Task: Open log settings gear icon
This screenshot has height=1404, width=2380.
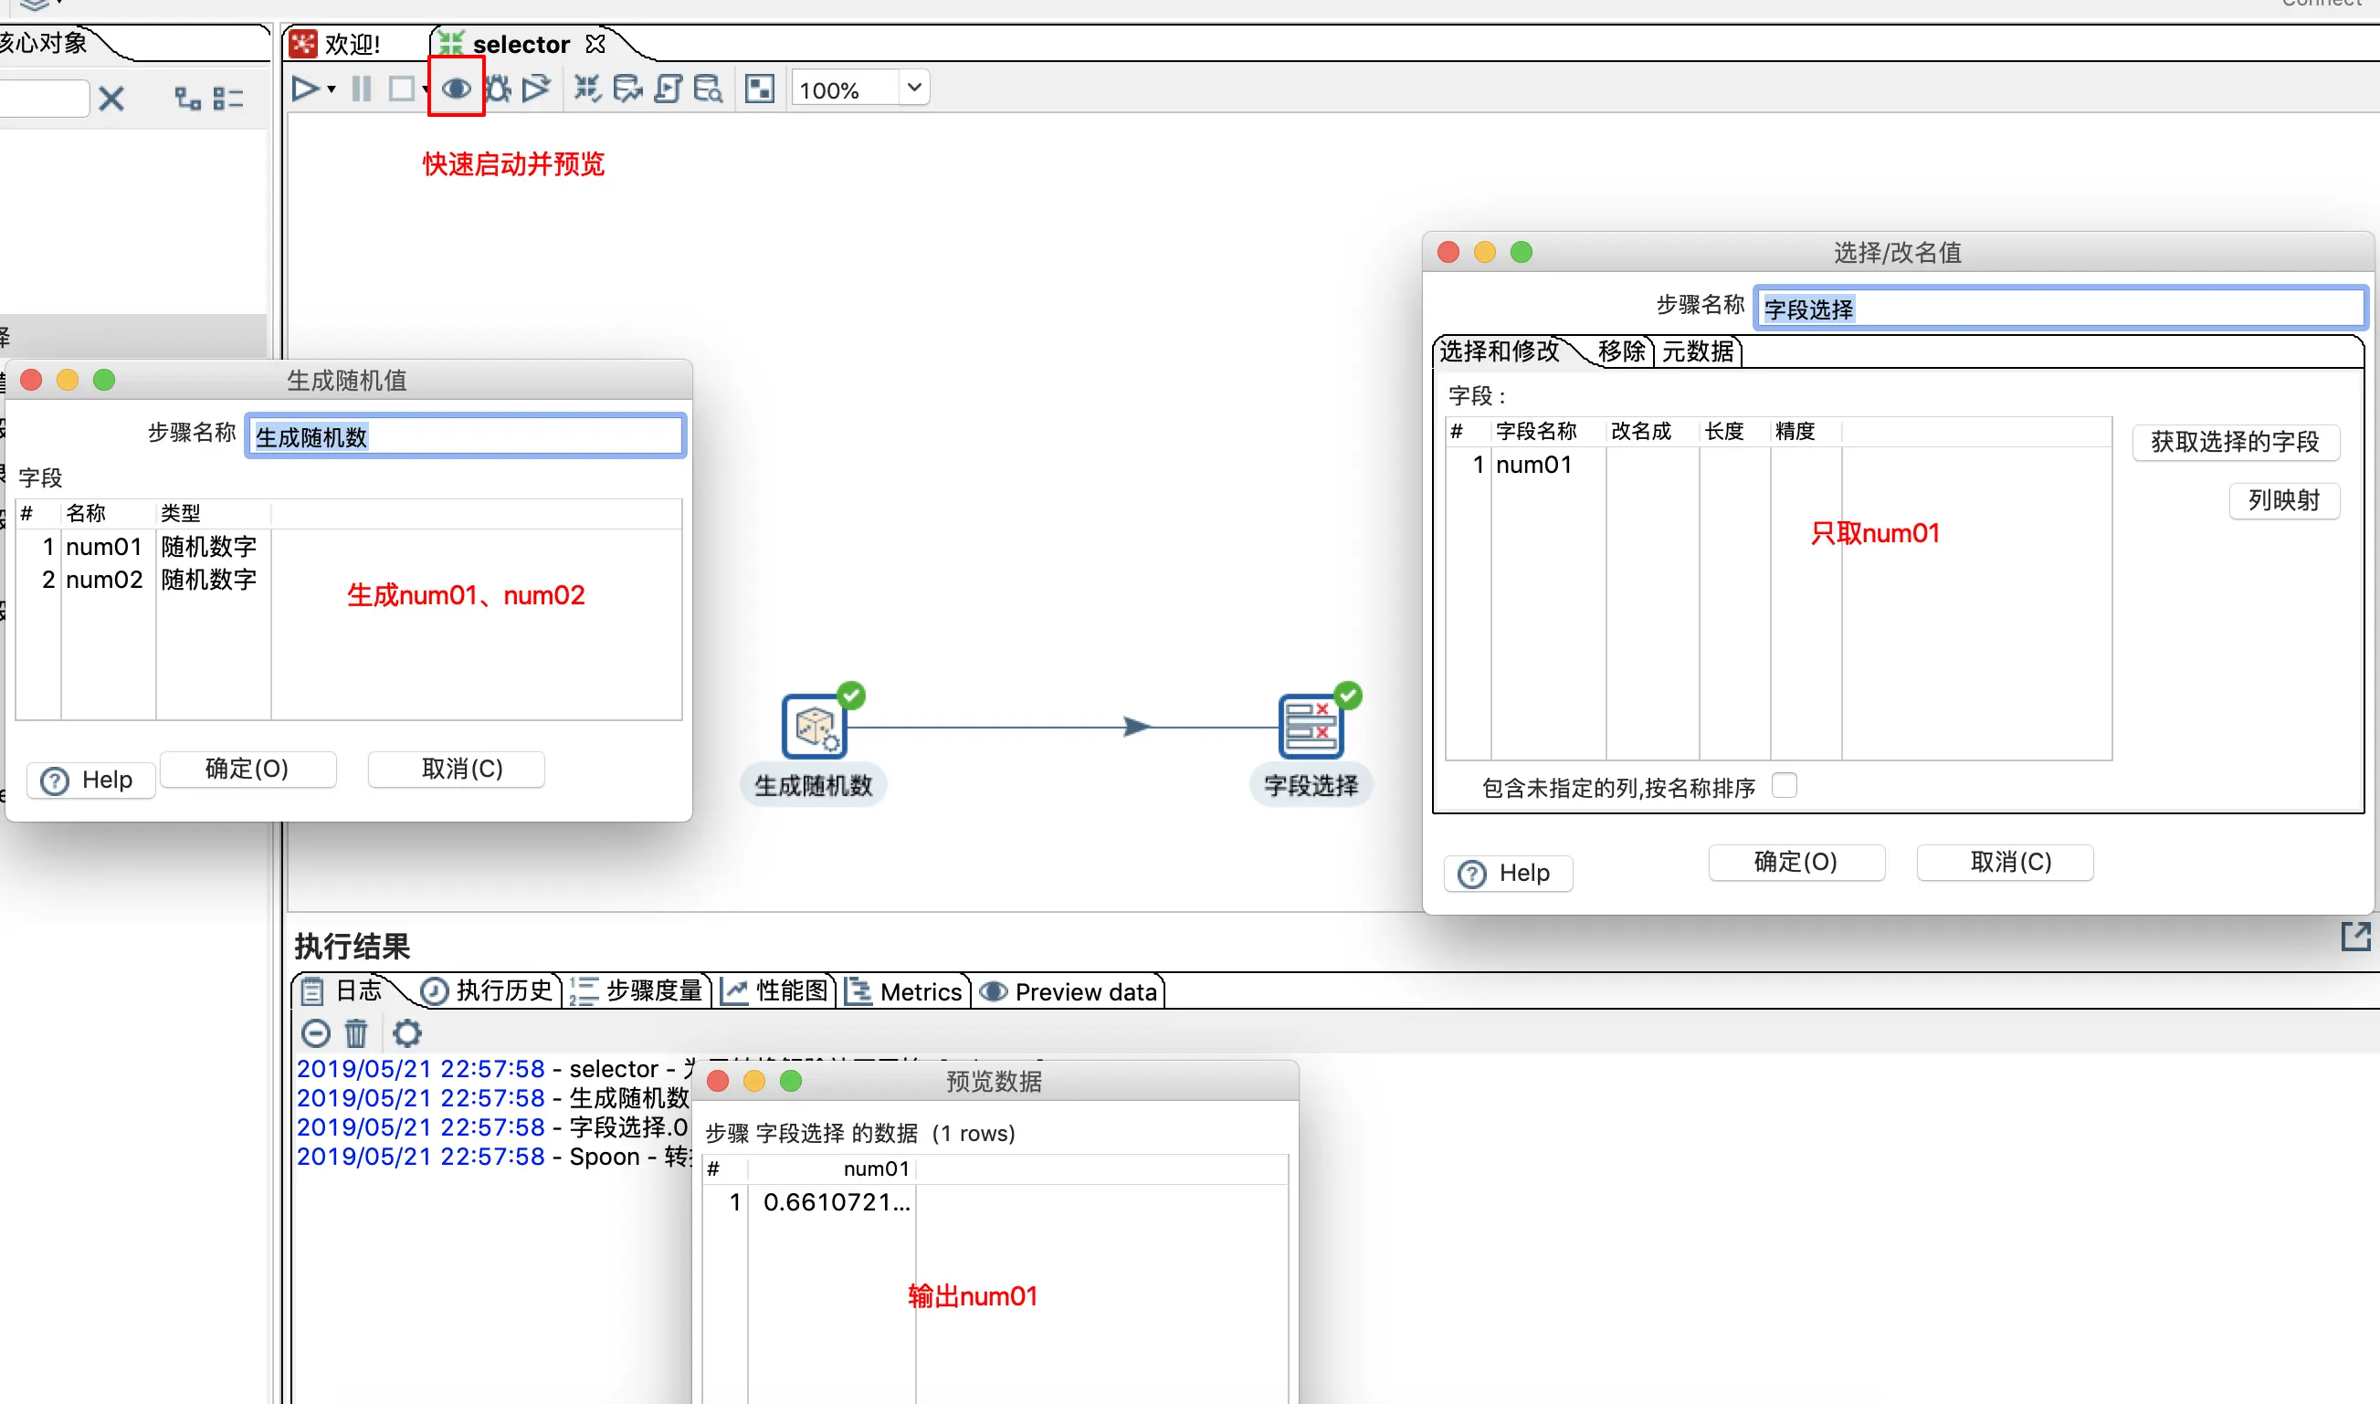Action: click(x=407, y=1033)
